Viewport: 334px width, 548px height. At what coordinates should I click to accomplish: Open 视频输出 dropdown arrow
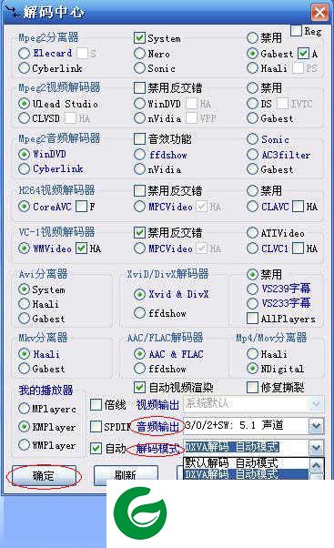[x=316, y=404]
